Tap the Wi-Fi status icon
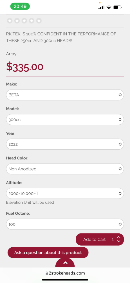This screenshot has height=283, width=130. coord(109,7)
